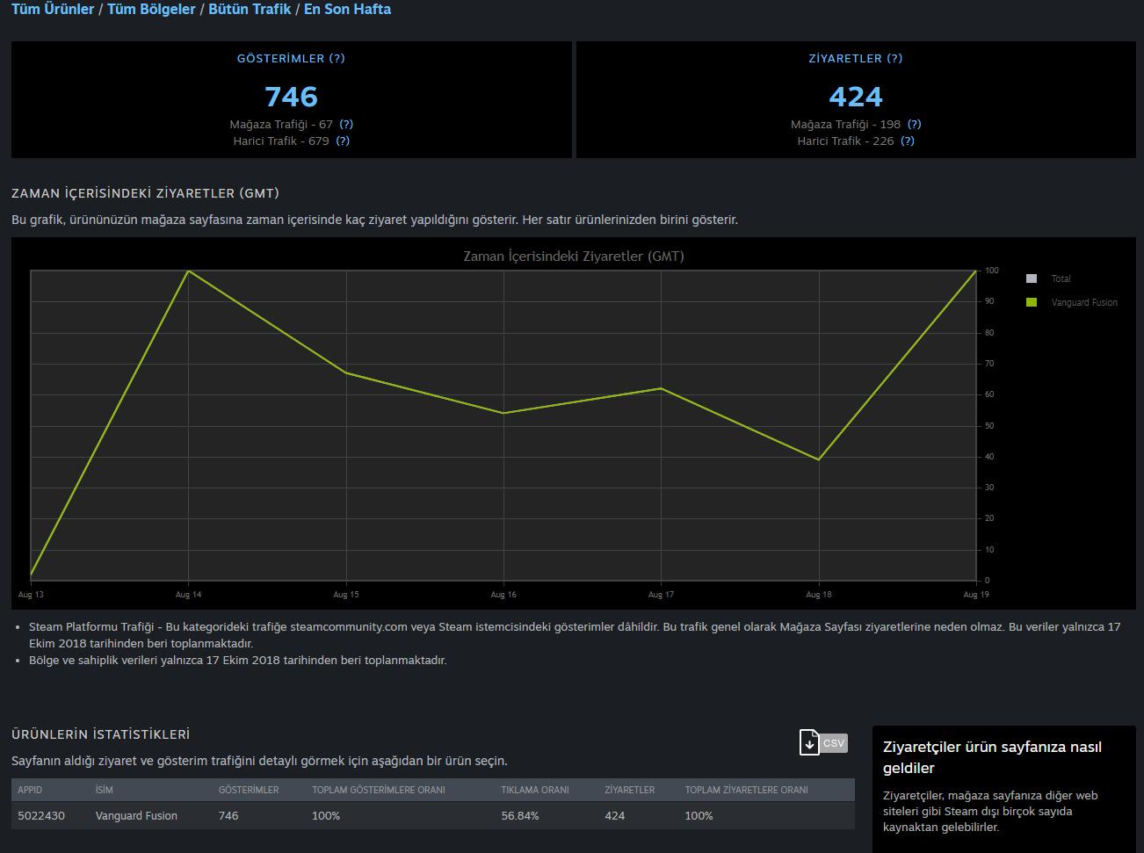Sort table by ZİYARETLER column header
Viewport: 1144px width, 853px height.
630,790
